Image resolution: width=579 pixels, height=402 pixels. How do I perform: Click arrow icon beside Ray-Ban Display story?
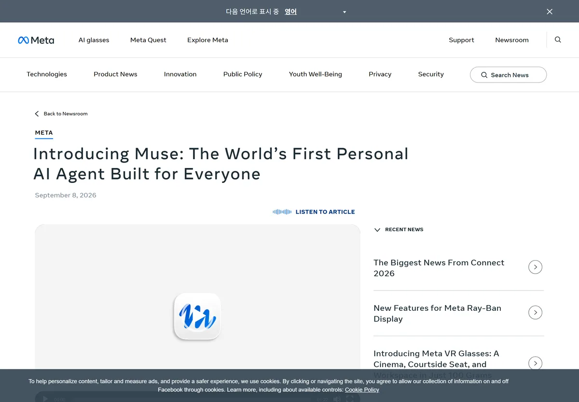535,312
